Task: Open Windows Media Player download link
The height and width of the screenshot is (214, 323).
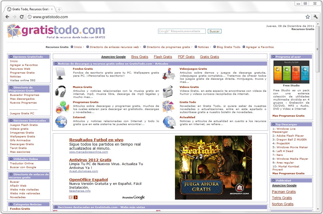Action: (x=292, y=159)
